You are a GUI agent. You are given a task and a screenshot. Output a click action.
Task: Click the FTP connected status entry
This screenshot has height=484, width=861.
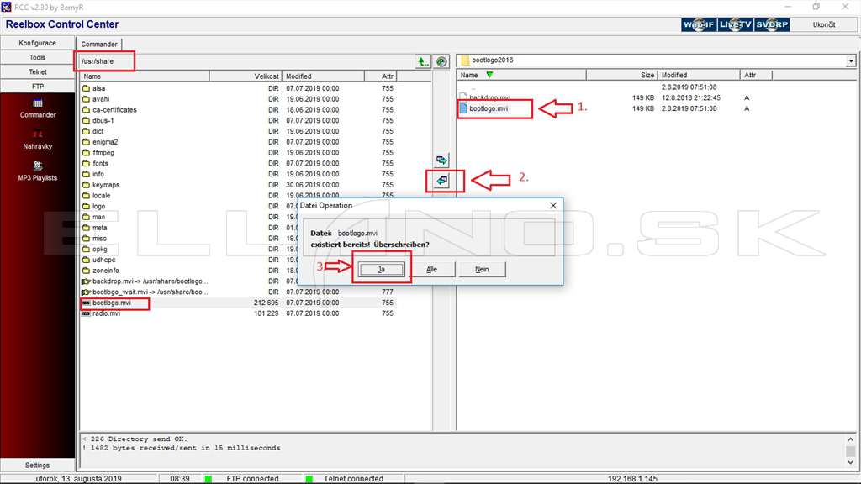tap(252, 478)
